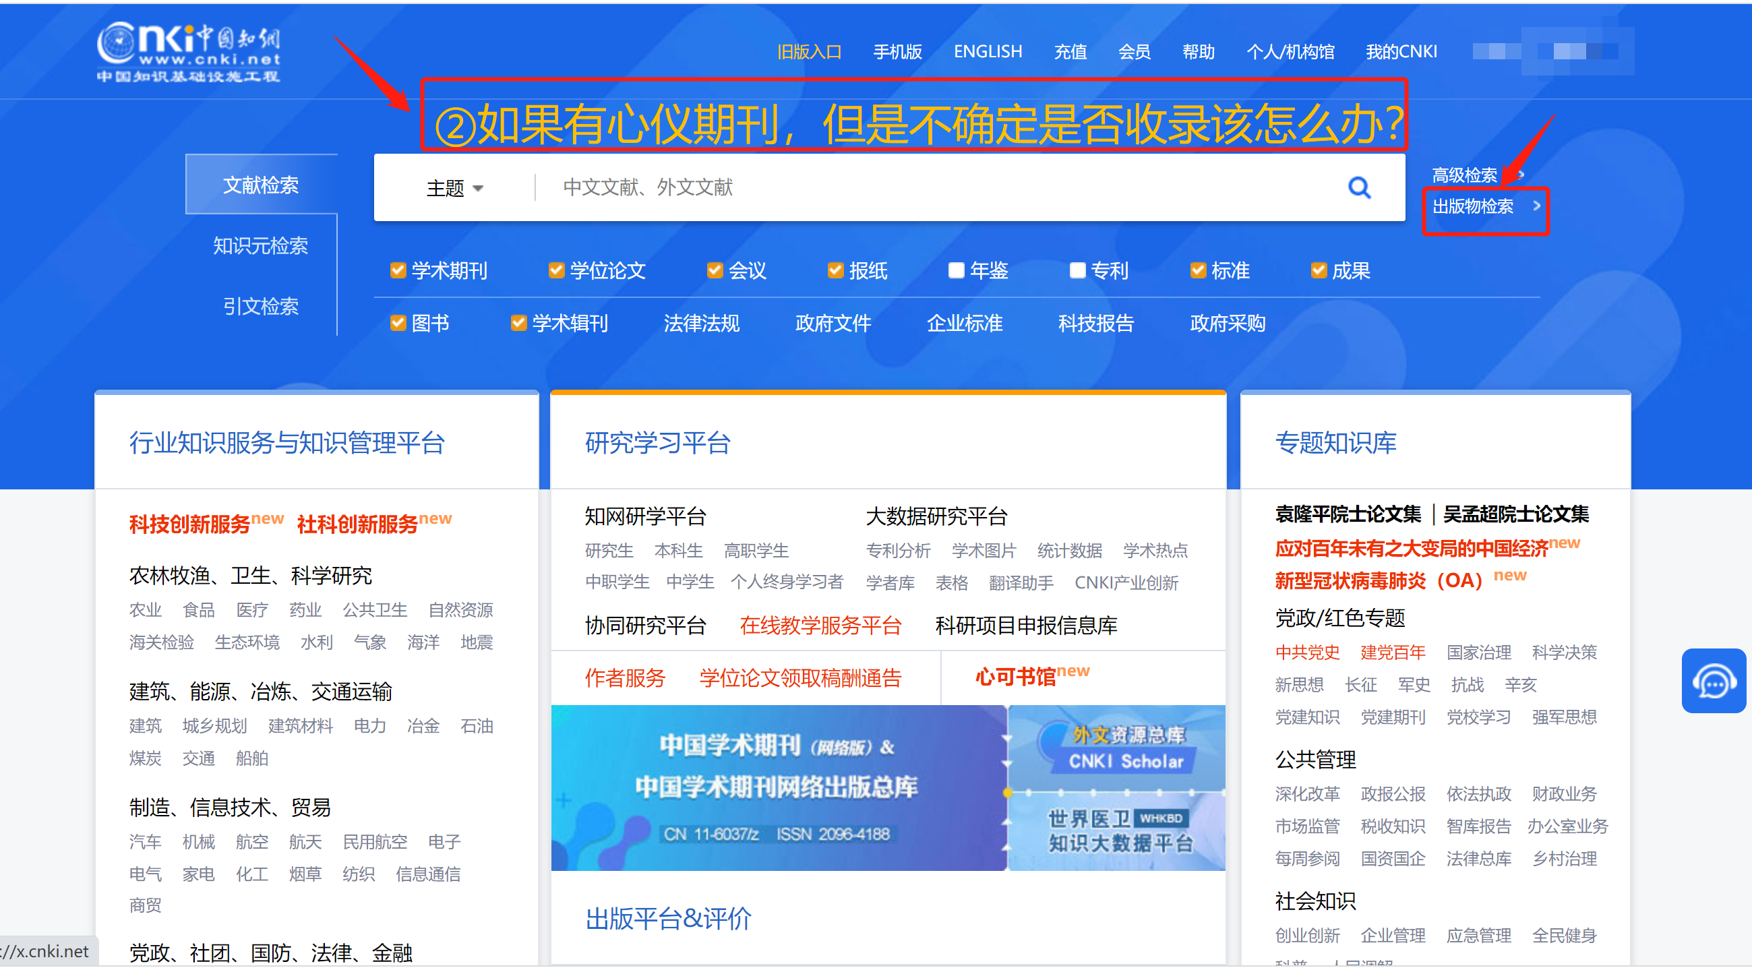
Task: Open 应对百年未有之大变局的中国经济 link
Action: click(1412, 548)
